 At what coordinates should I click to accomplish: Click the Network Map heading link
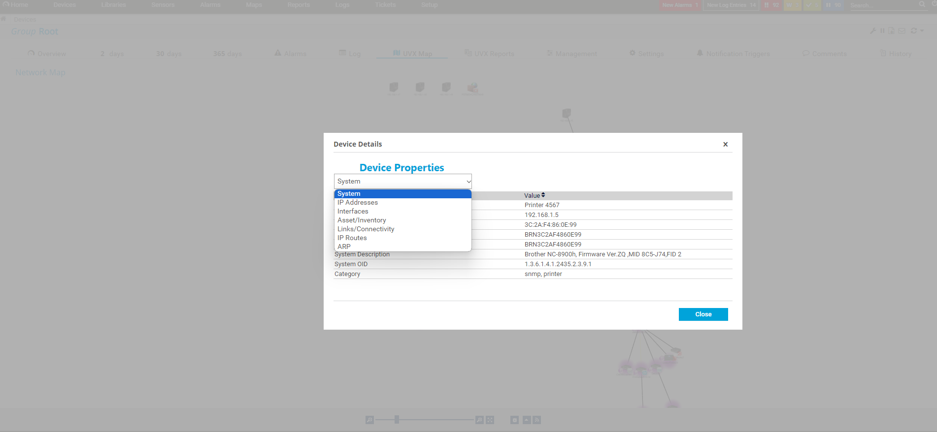(x=40, y=72)
